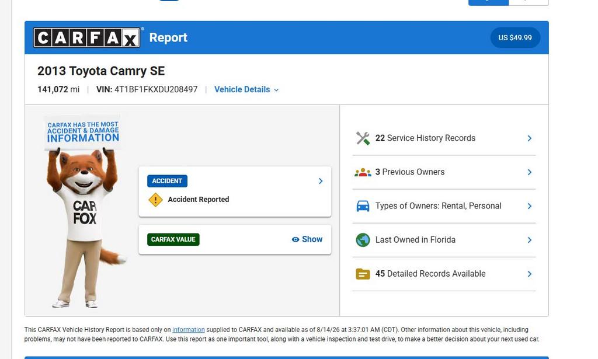Screen dimensions: 598x359
Task: Click the blue car owner type icon
Action: pyautogui.click(x=363, y=206)
